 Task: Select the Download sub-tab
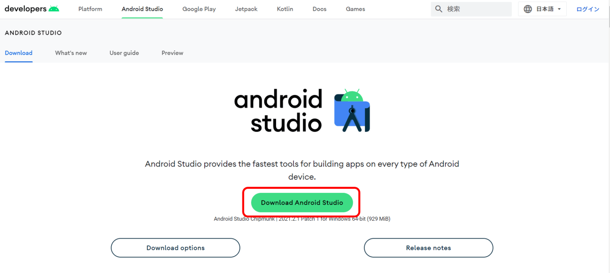(x=19, y=53)
